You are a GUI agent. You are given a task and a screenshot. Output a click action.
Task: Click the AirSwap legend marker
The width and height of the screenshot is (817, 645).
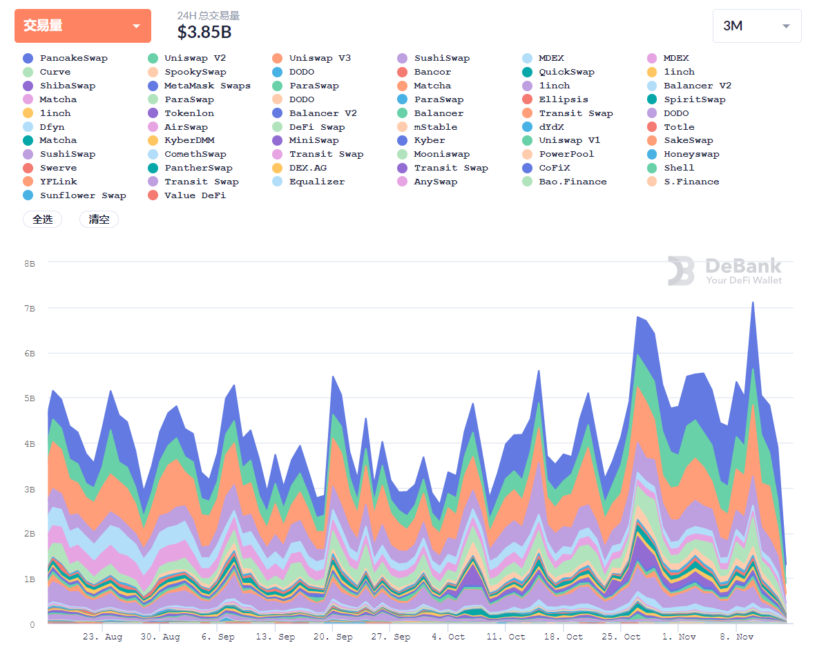pyautogui.click(x=153, y=126)
